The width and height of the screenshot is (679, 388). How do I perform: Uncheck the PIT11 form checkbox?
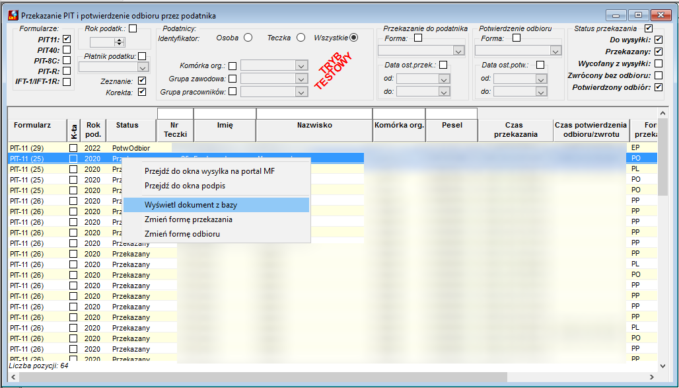pyautogui.click(x=67, y=39)
